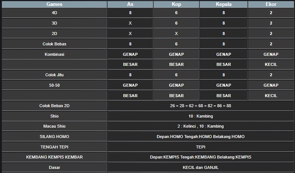295x173 pixels.
Task: Click the 4D Ekor value 2
Action: 271,13
